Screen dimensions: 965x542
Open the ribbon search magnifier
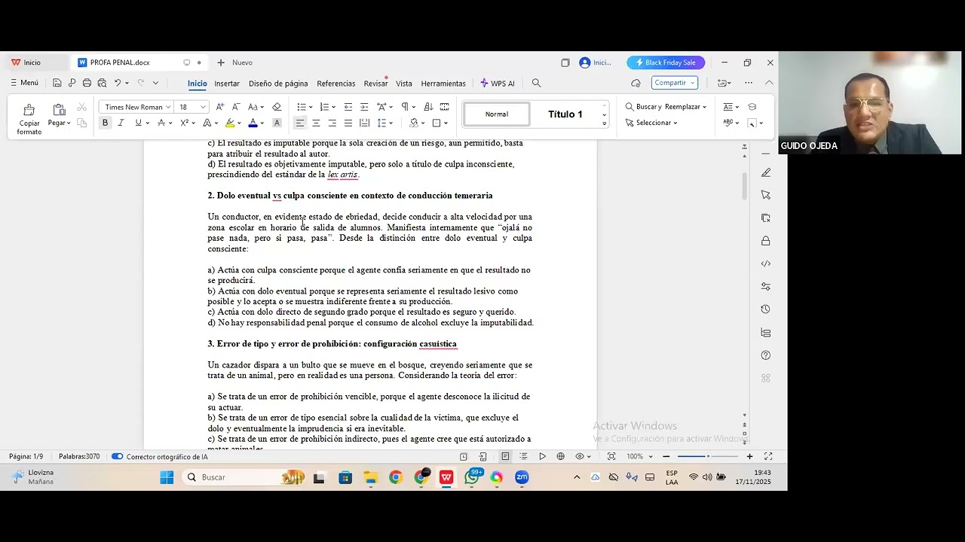click(537, 83)
